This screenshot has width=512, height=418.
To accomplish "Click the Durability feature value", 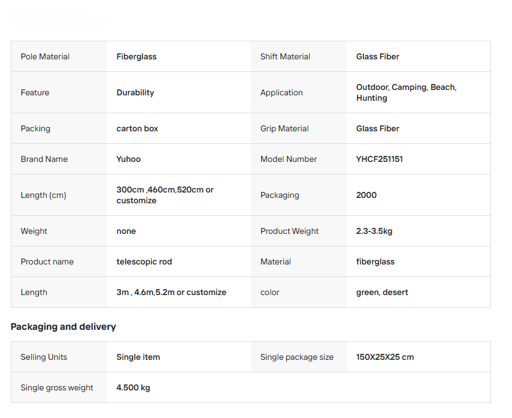I will [x=135, y=92].
